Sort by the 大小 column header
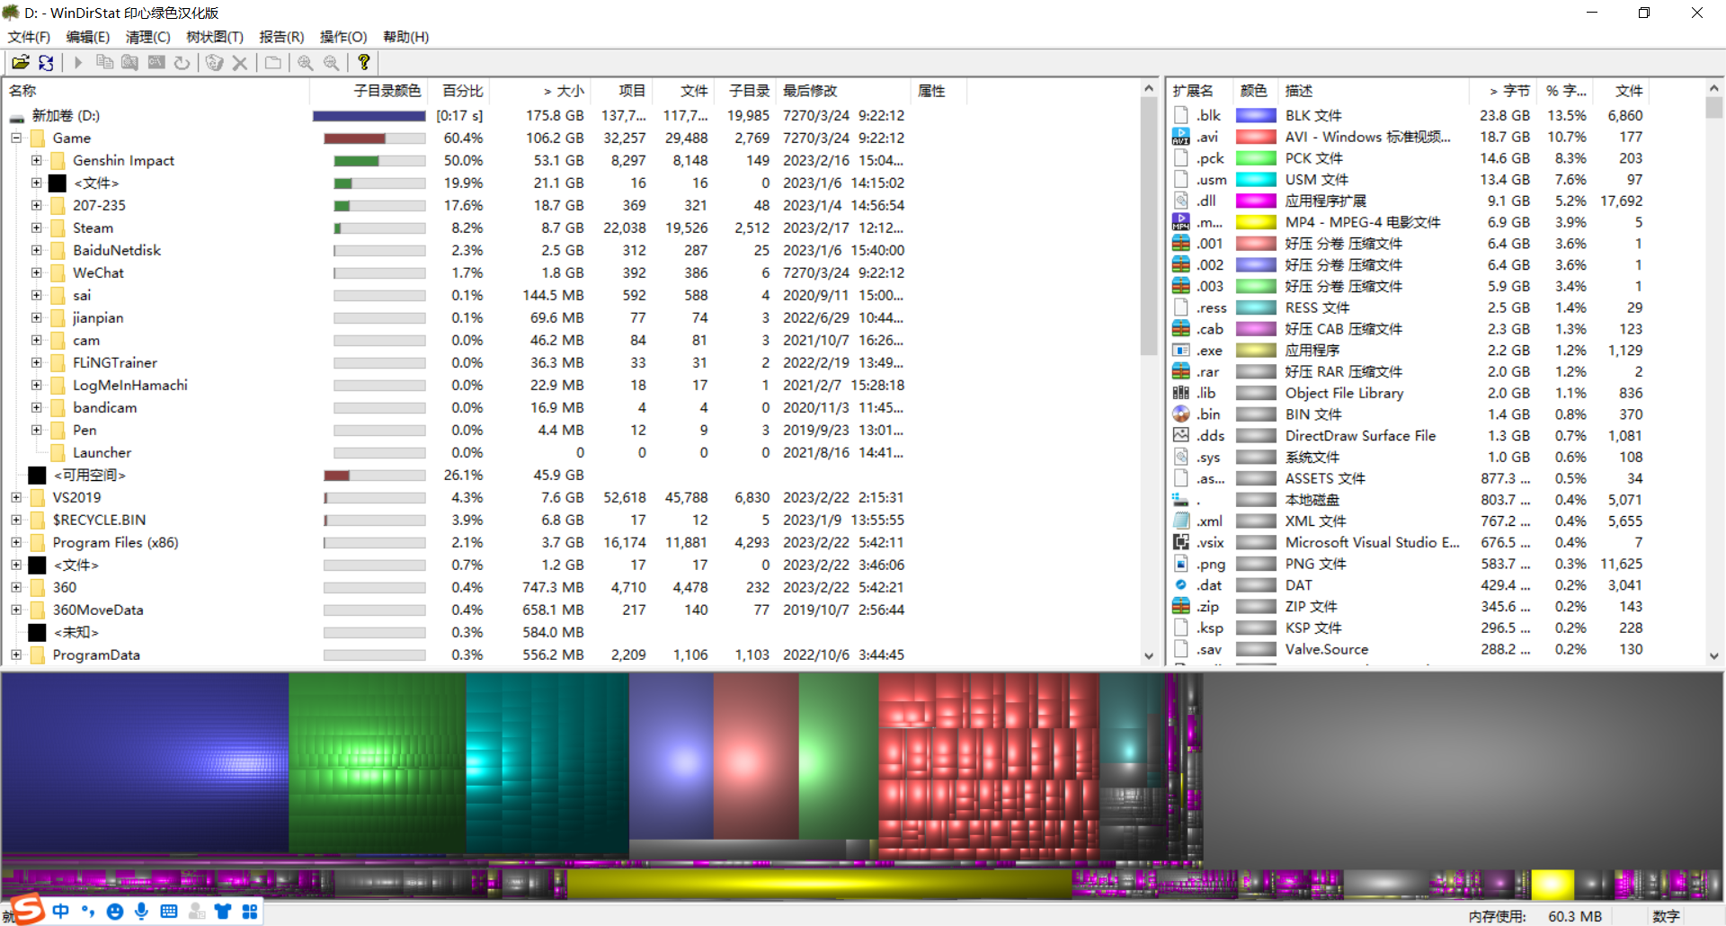Viewport: 1726px width, 926px height. coord(540,91)
